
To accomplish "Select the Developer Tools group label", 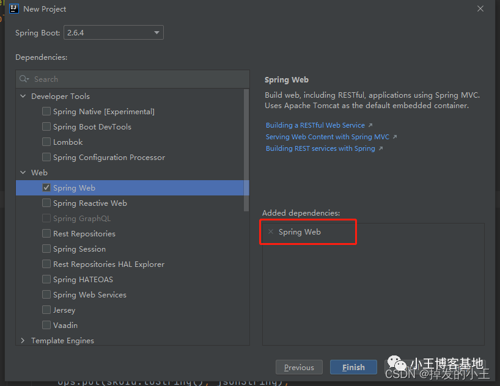I will click(61, 96).
